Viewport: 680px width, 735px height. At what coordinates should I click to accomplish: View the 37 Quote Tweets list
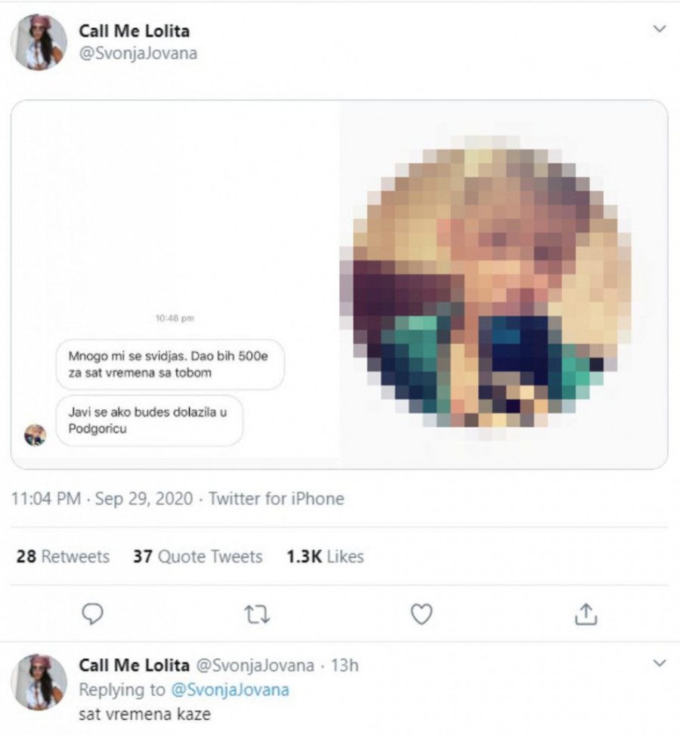(198, 557)
